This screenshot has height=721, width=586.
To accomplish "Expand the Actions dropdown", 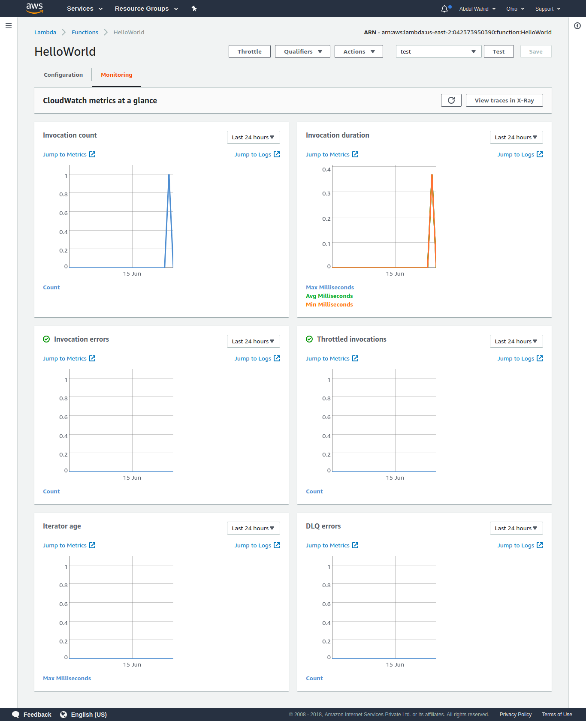I will (359, 51).
